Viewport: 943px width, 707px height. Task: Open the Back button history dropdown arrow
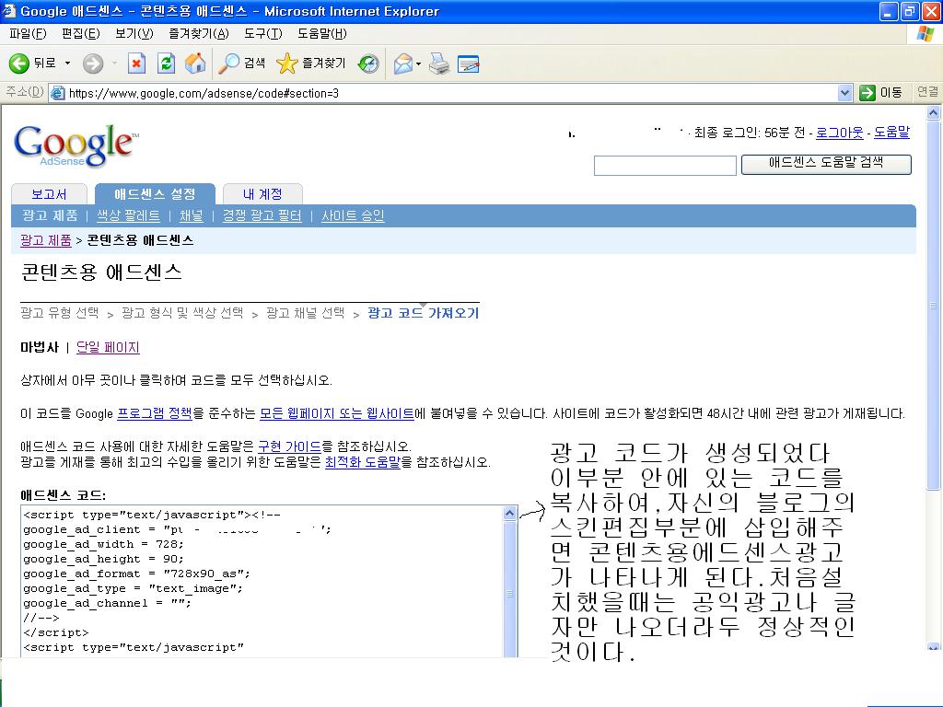[67, 64]
